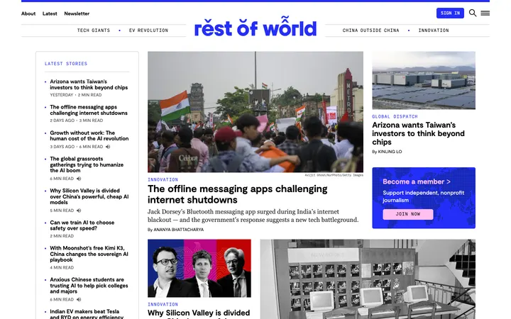Click the main story summary about Jack Dorsey
The image size is (511, 319).
pyautogui.click(x=253, y=216)
